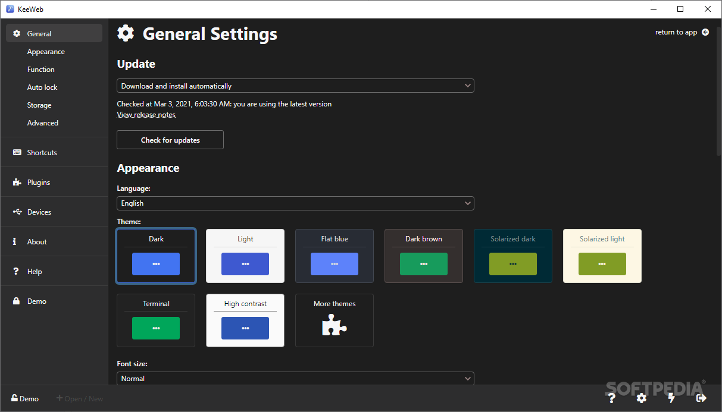Open the Appearance settings section

point(46,52)
